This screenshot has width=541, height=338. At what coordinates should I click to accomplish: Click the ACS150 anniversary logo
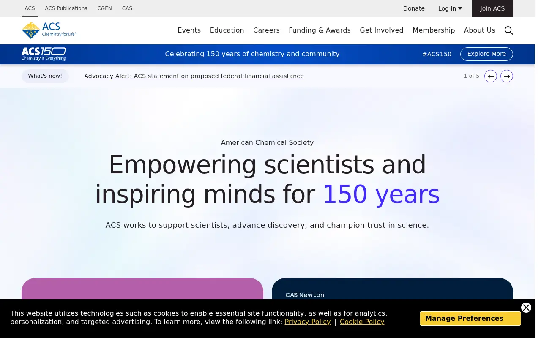(x=44, y=54)
